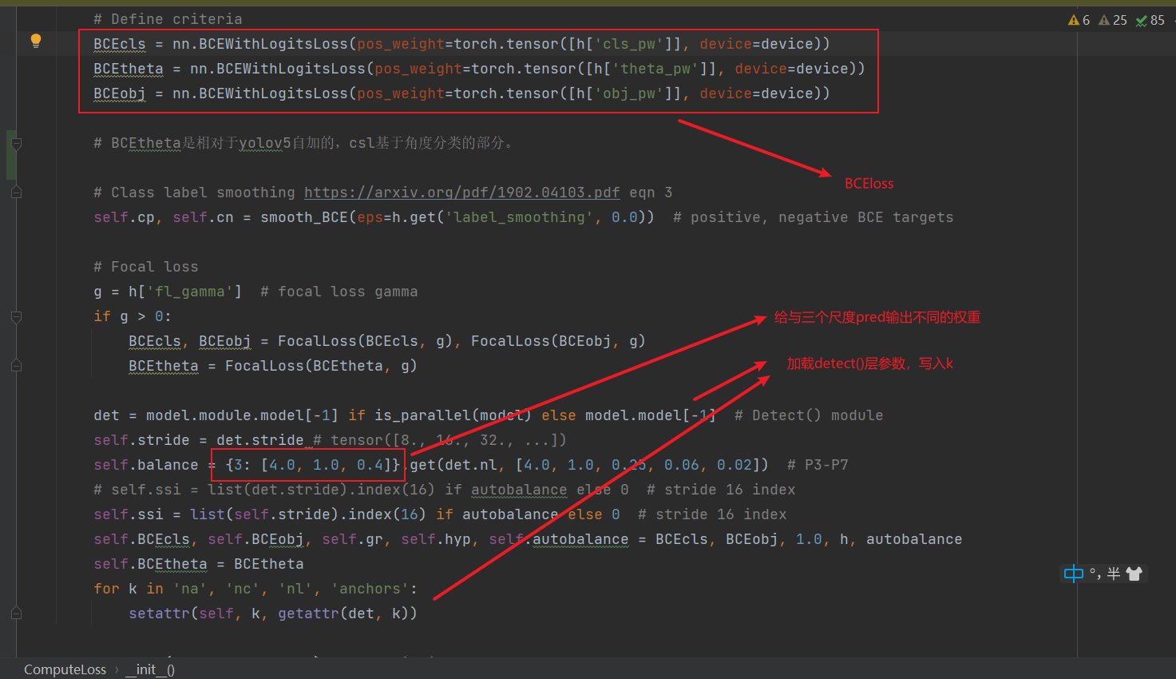Click the '# Focal loss' comment

[146, 267]
